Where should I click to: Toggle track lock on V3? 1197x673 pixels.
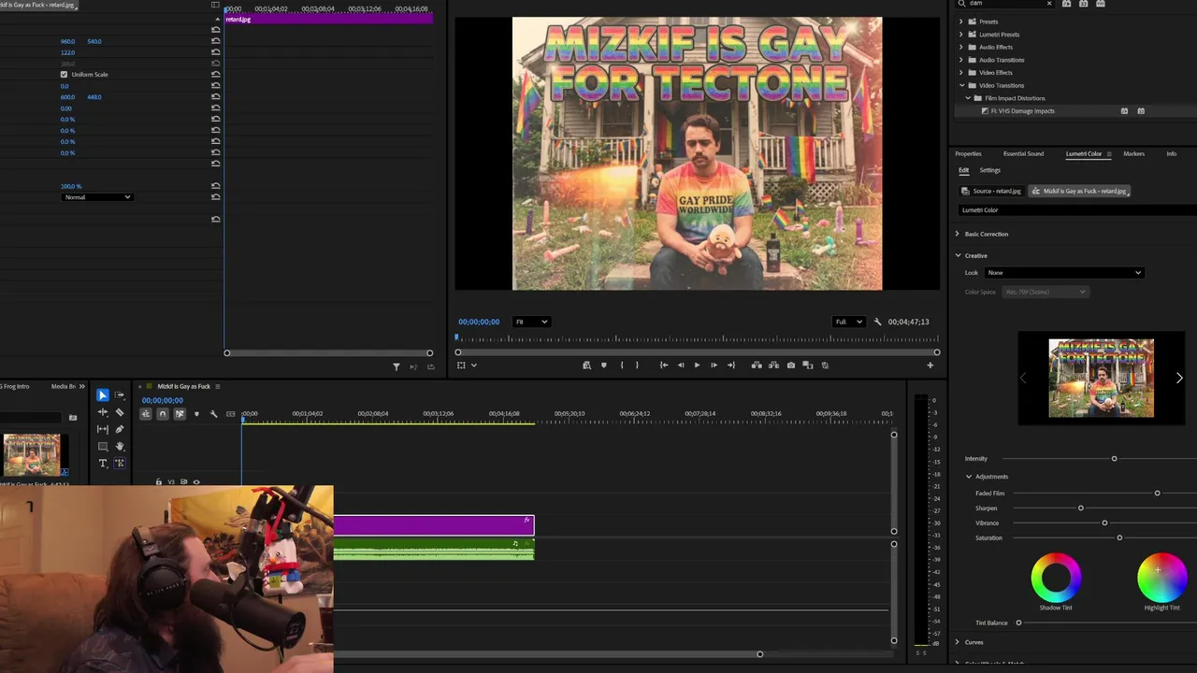click(x=158, y=482)
